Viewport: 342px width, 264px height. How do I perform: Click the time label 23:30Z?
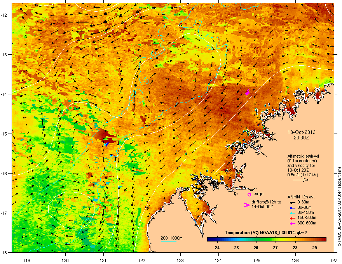pyautogui.click(x=302, y=138)
